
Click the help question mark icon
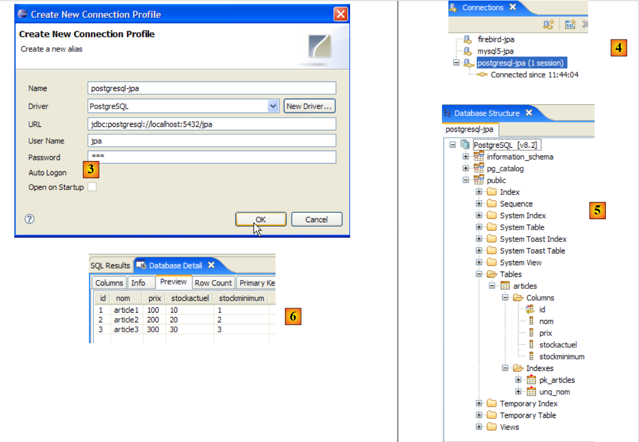coord(29,219)
